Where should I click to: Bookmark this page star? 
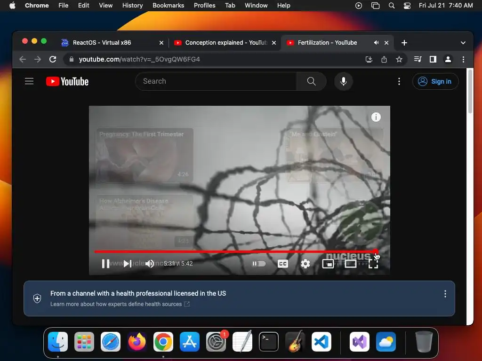click(x=399, y=59)
